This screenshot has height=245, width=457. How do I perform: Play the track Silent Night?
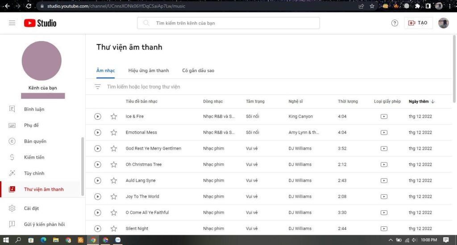(x=98, y=229)
